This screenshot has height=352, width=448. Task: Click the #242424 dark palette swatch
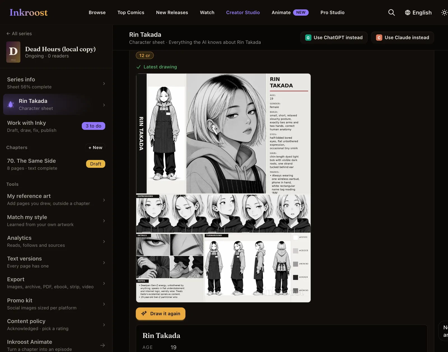(295, 277)
